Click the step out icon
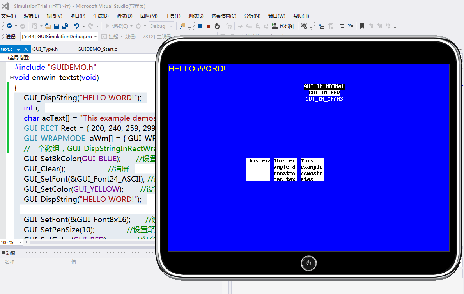Image resolution: width=464 pixels, height=294 pixels. click(x=266, y=26)
